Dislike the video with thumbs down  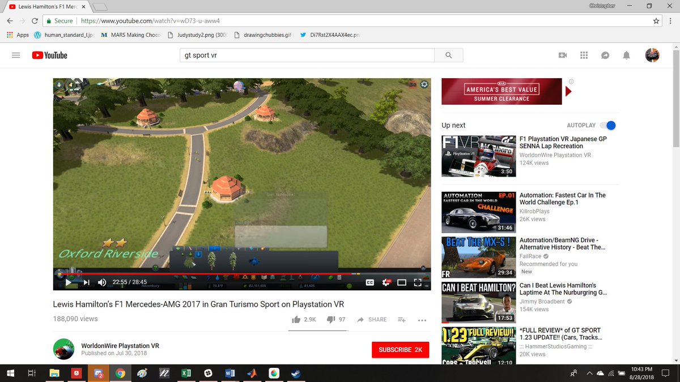pos(336,319)
